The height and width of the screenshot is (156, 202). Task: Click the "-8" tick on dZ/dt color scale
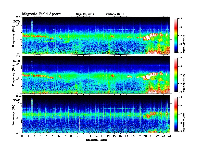180,123
